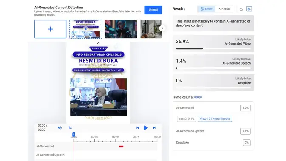Click the Results heading
Image resolution: width=286 pixels, height=161 pixels.
(x=179, y=9)
